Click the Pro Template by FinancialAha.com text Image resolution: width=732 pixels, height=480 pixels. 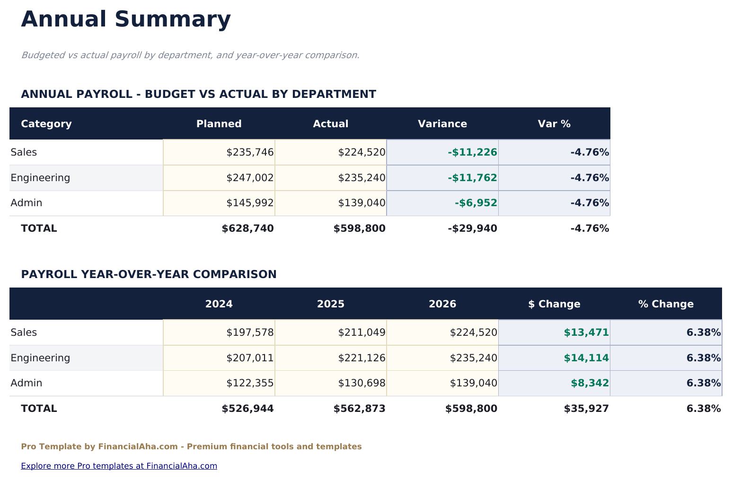191,446
